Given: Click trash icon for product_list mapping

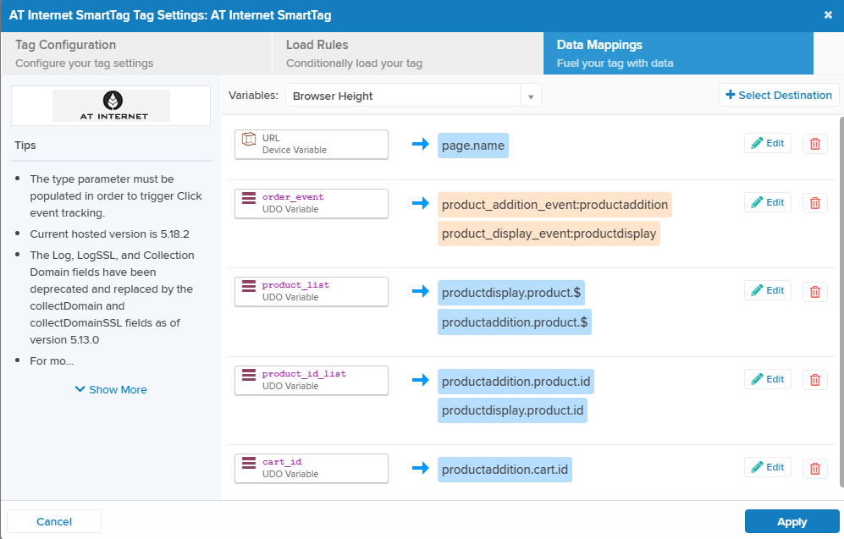Looking at the screenshot, I should pos(814,291).
